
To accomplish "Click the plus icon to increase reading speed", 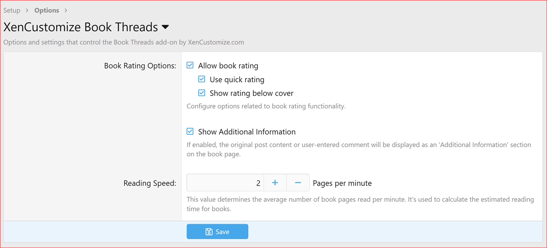I will click(275, 182).
